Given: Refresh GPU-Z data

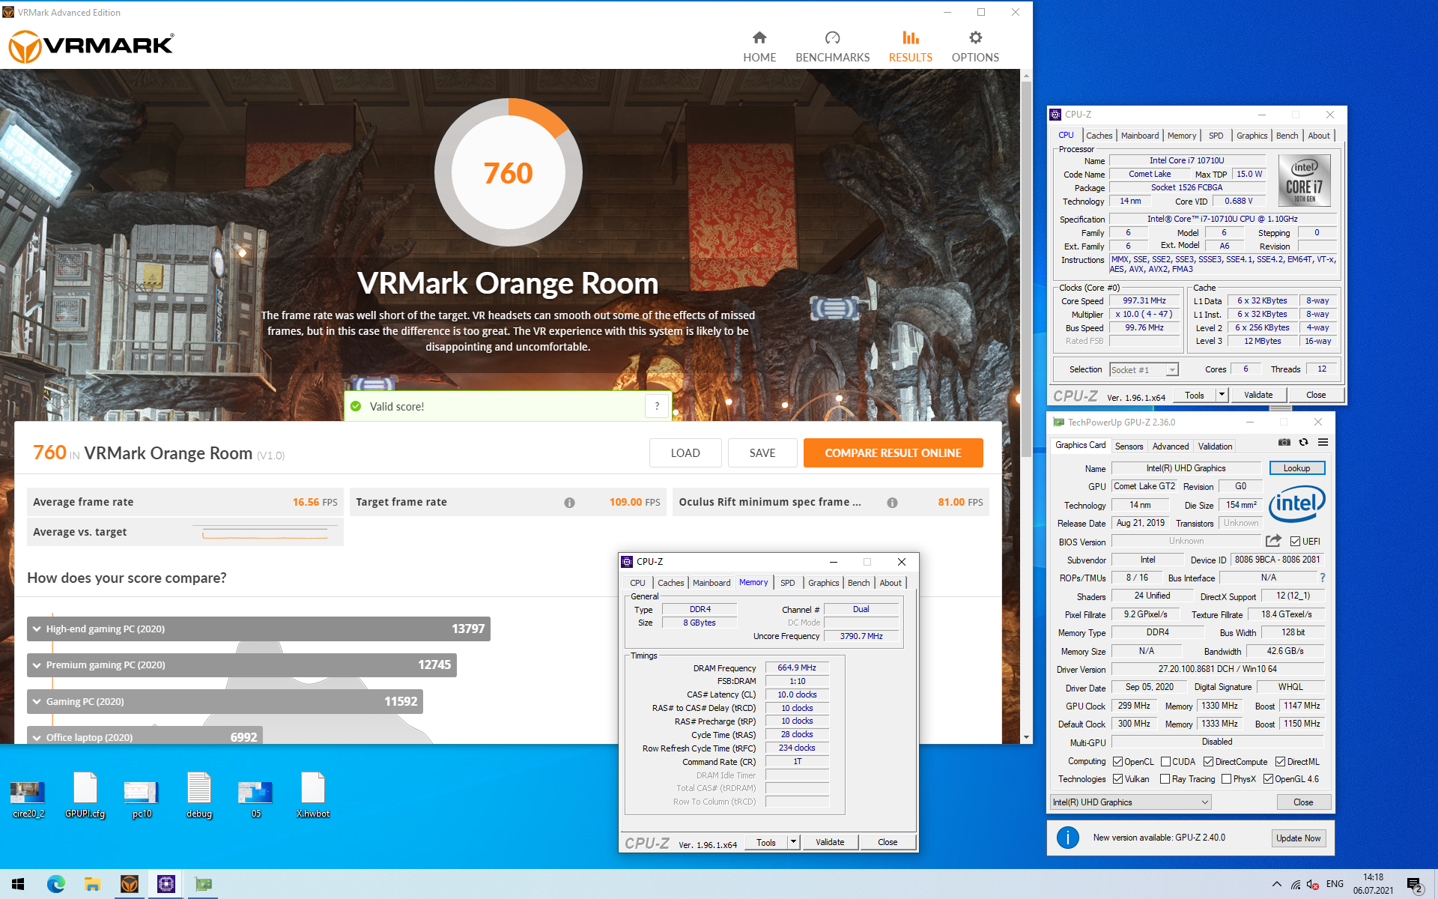Looking at the screenshot, I should click(1303, 443).
